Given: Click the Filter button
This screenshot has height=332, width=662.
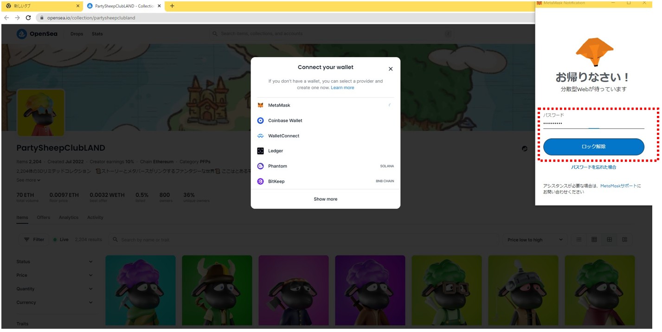Looking at the screenshot, I should pyautogui.click(x=34, y=240).
